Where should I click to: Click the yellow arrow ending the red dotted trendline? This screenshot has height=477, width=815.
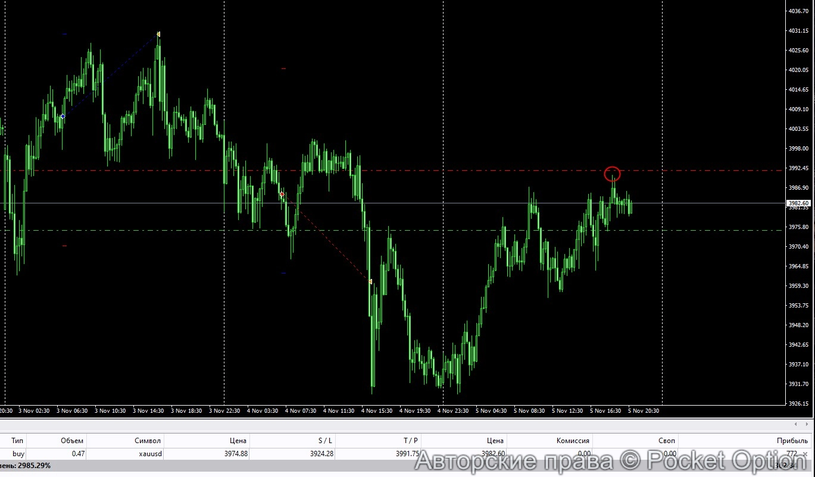(370, 281)
